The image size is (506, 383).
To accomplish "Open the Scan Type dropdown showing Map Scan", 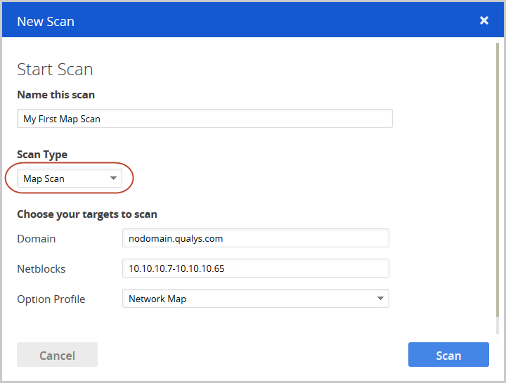I will [69, 178].
